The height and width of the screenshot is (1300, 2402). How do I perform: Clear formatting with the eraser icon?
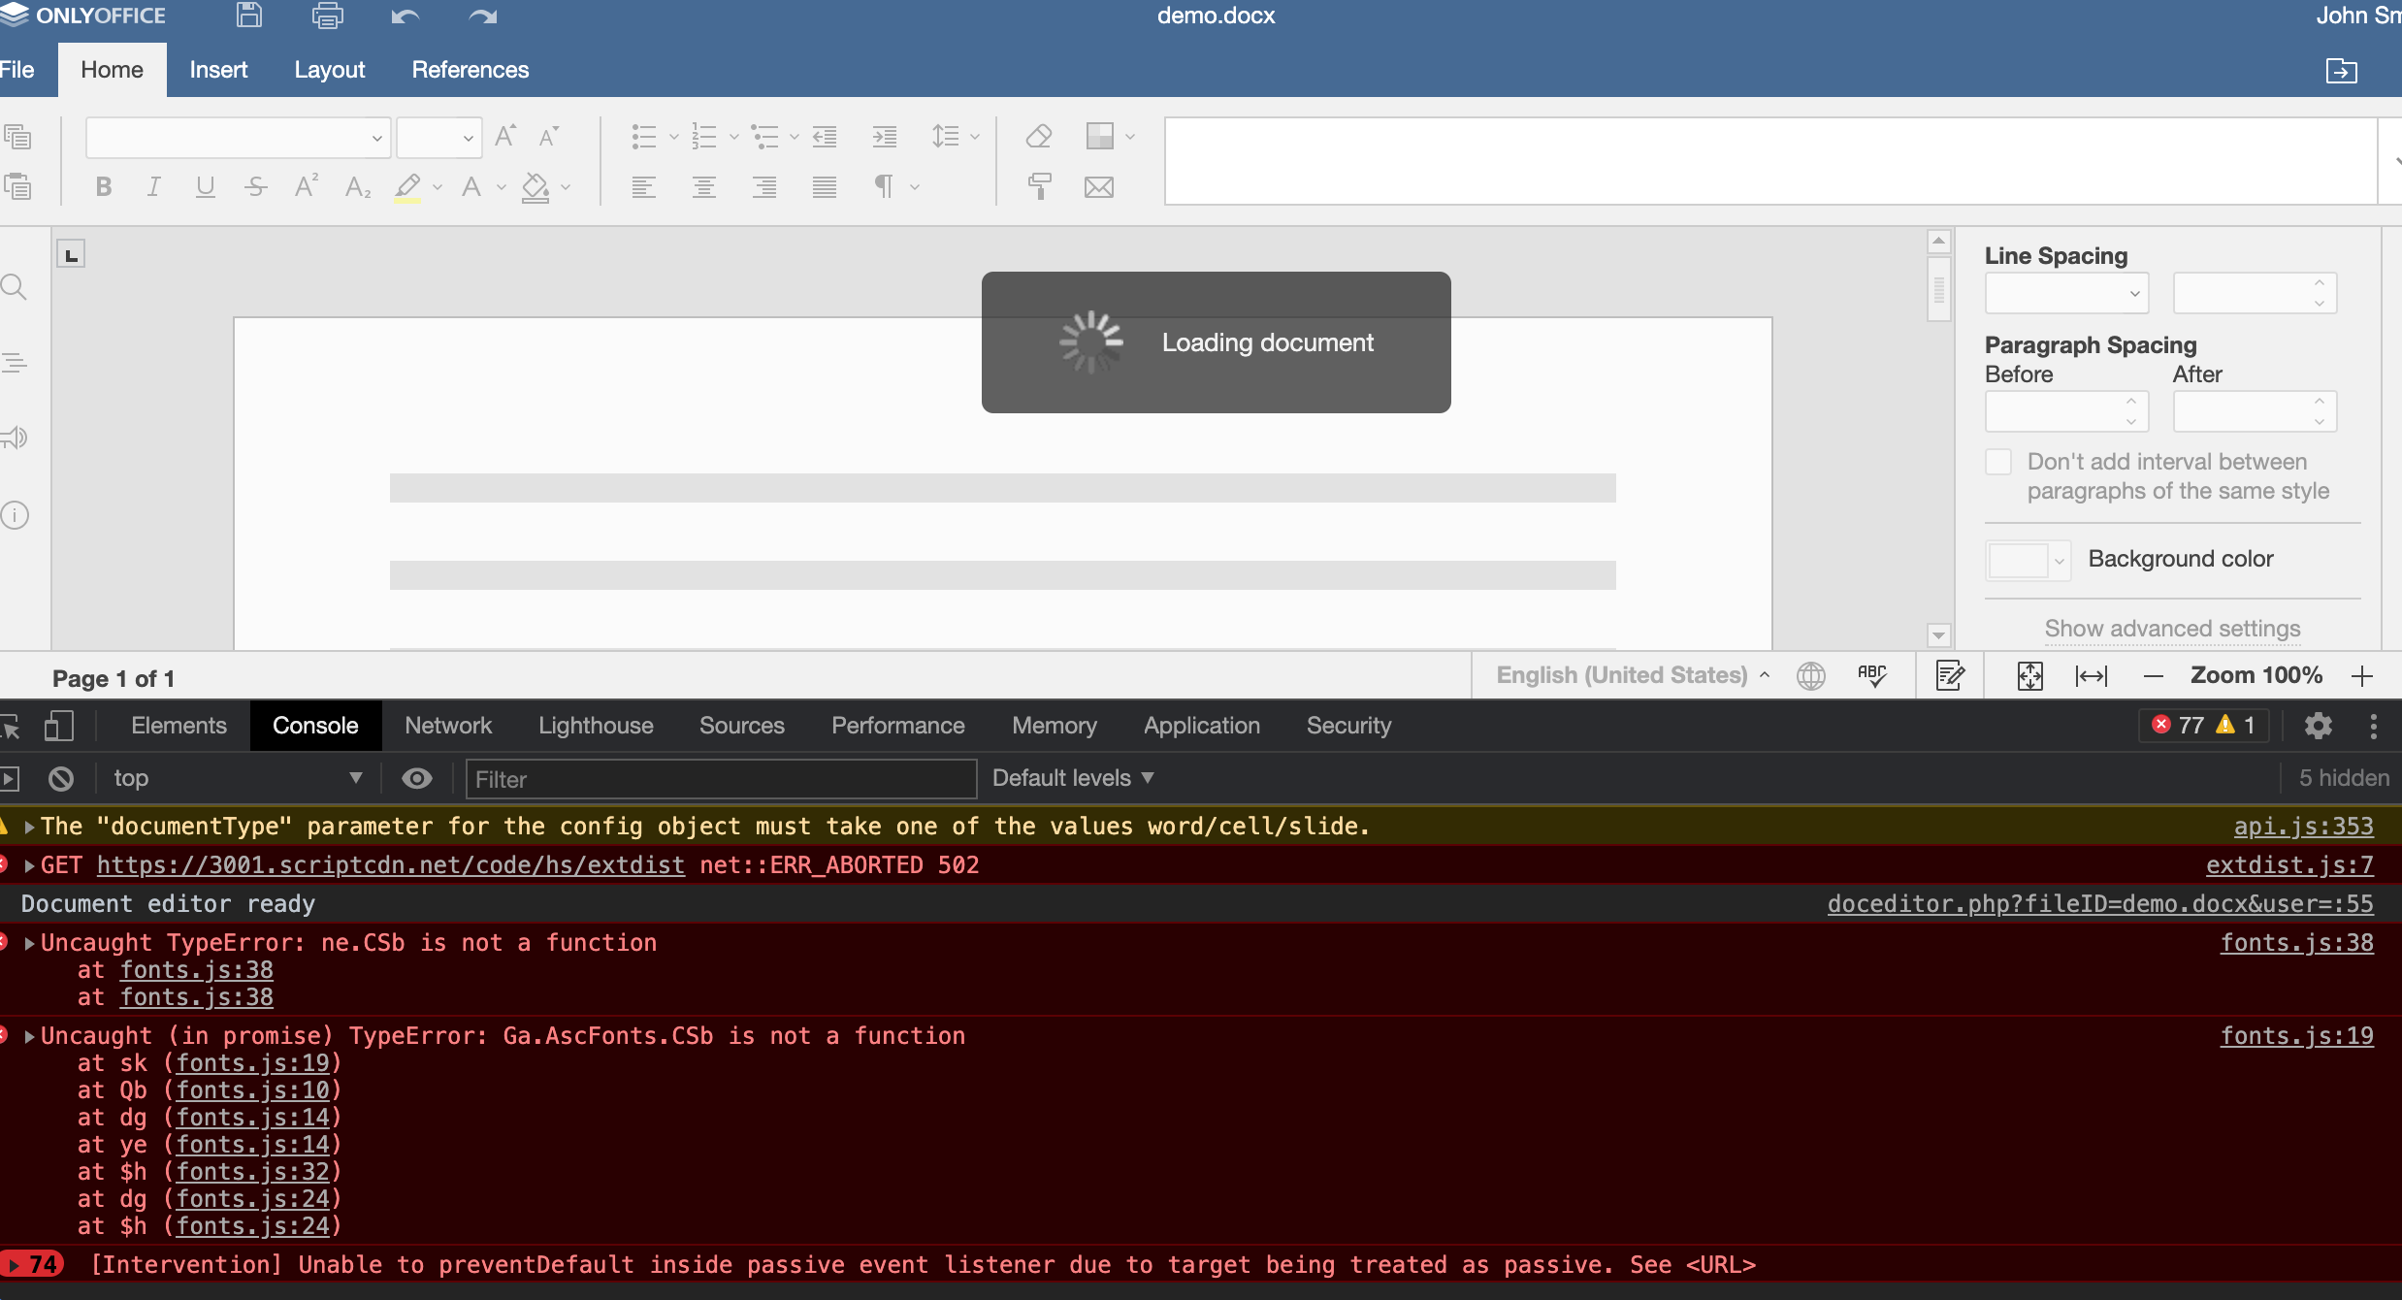pyautogui.click(x=1037, y=136)
